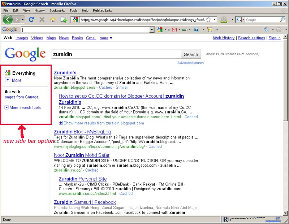Click the toolbar sticky note icon
The image size is (289, 224).
[x=210, y=30]
